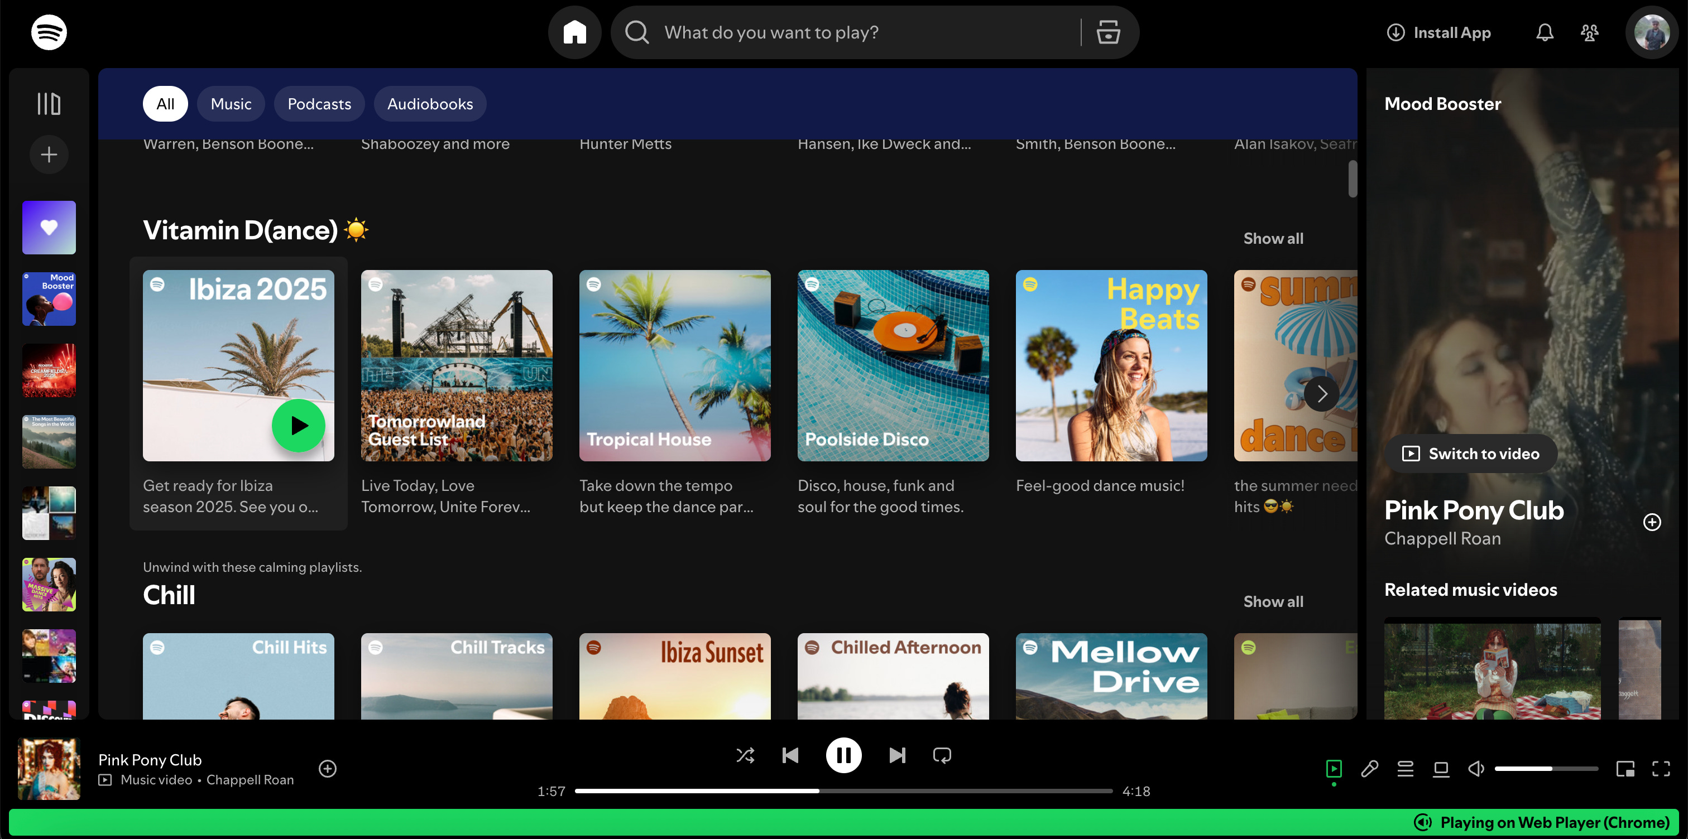This screenshot has width=1688, height=839.
Task: Click Show all for Vitamin D(ance)
Action: click(1273, 238)
